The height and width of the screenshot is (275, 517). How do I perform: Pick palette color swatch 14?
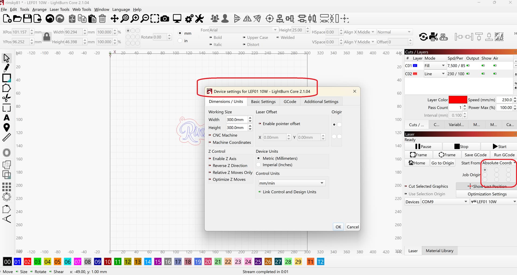(x=148, y=262)
